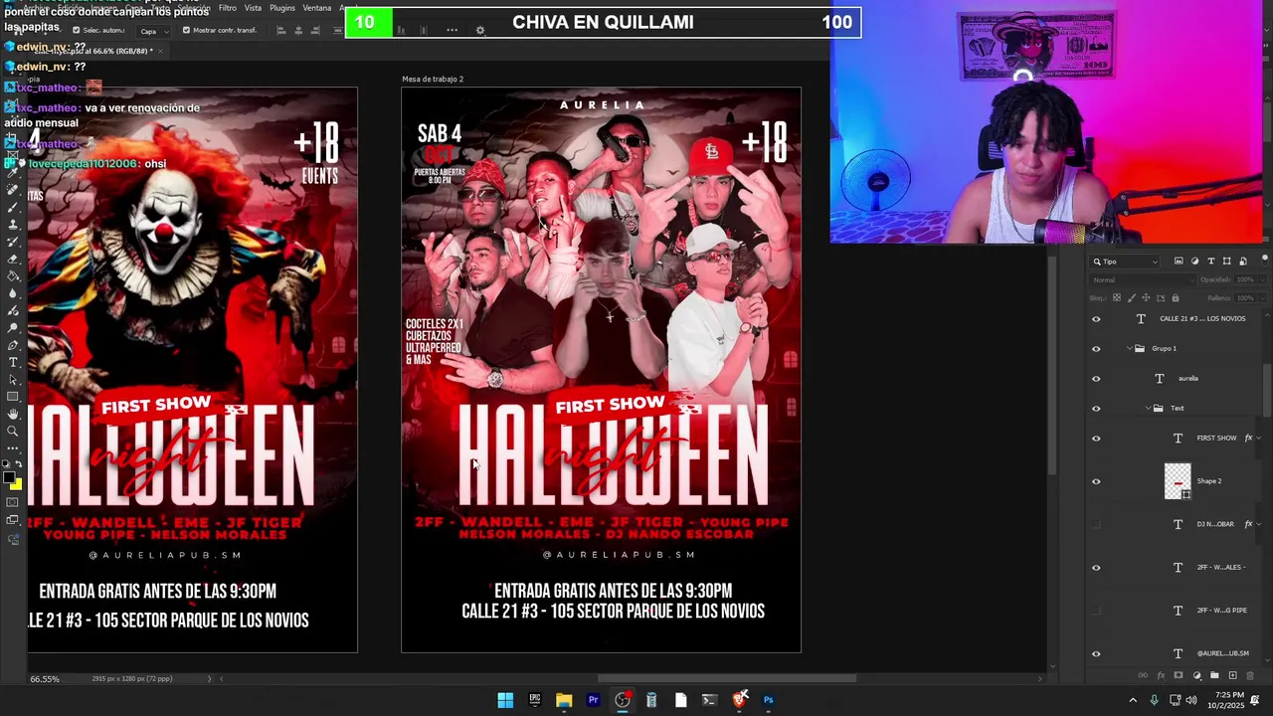Click the yellow background color swatch

pyautogui.click(x=18, y=485)
